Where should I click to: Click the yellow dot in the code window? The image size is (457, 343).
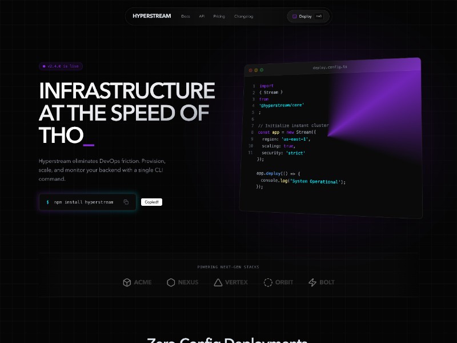tap(256, 70)
